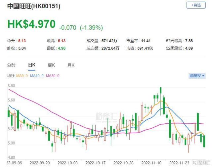Click the 4.80 price axis label
Screen dimensions: 212x167
(x=11, y=157)
